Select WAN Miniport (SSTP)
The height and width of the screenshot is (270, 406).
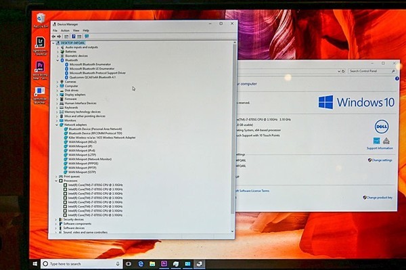click(x=82, y=172)
